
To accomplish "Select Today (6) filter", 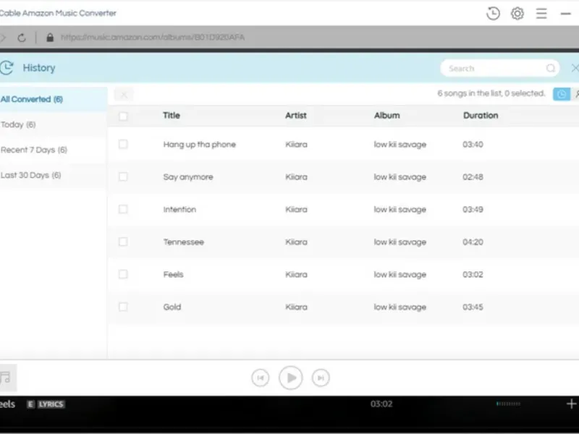I will tap(53, 124).
